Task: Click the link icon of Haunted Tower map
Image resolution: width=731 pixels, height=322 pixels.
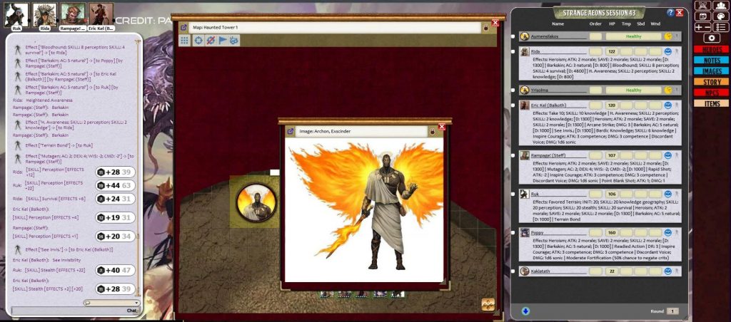Action: [183, 28]
